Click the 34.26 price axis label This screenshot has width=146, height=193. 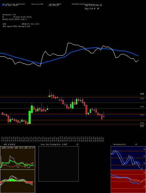(142, 107)
